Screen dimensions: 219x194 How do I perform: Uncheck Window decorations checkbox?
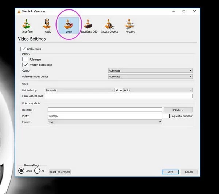click(x=25, y=65)
